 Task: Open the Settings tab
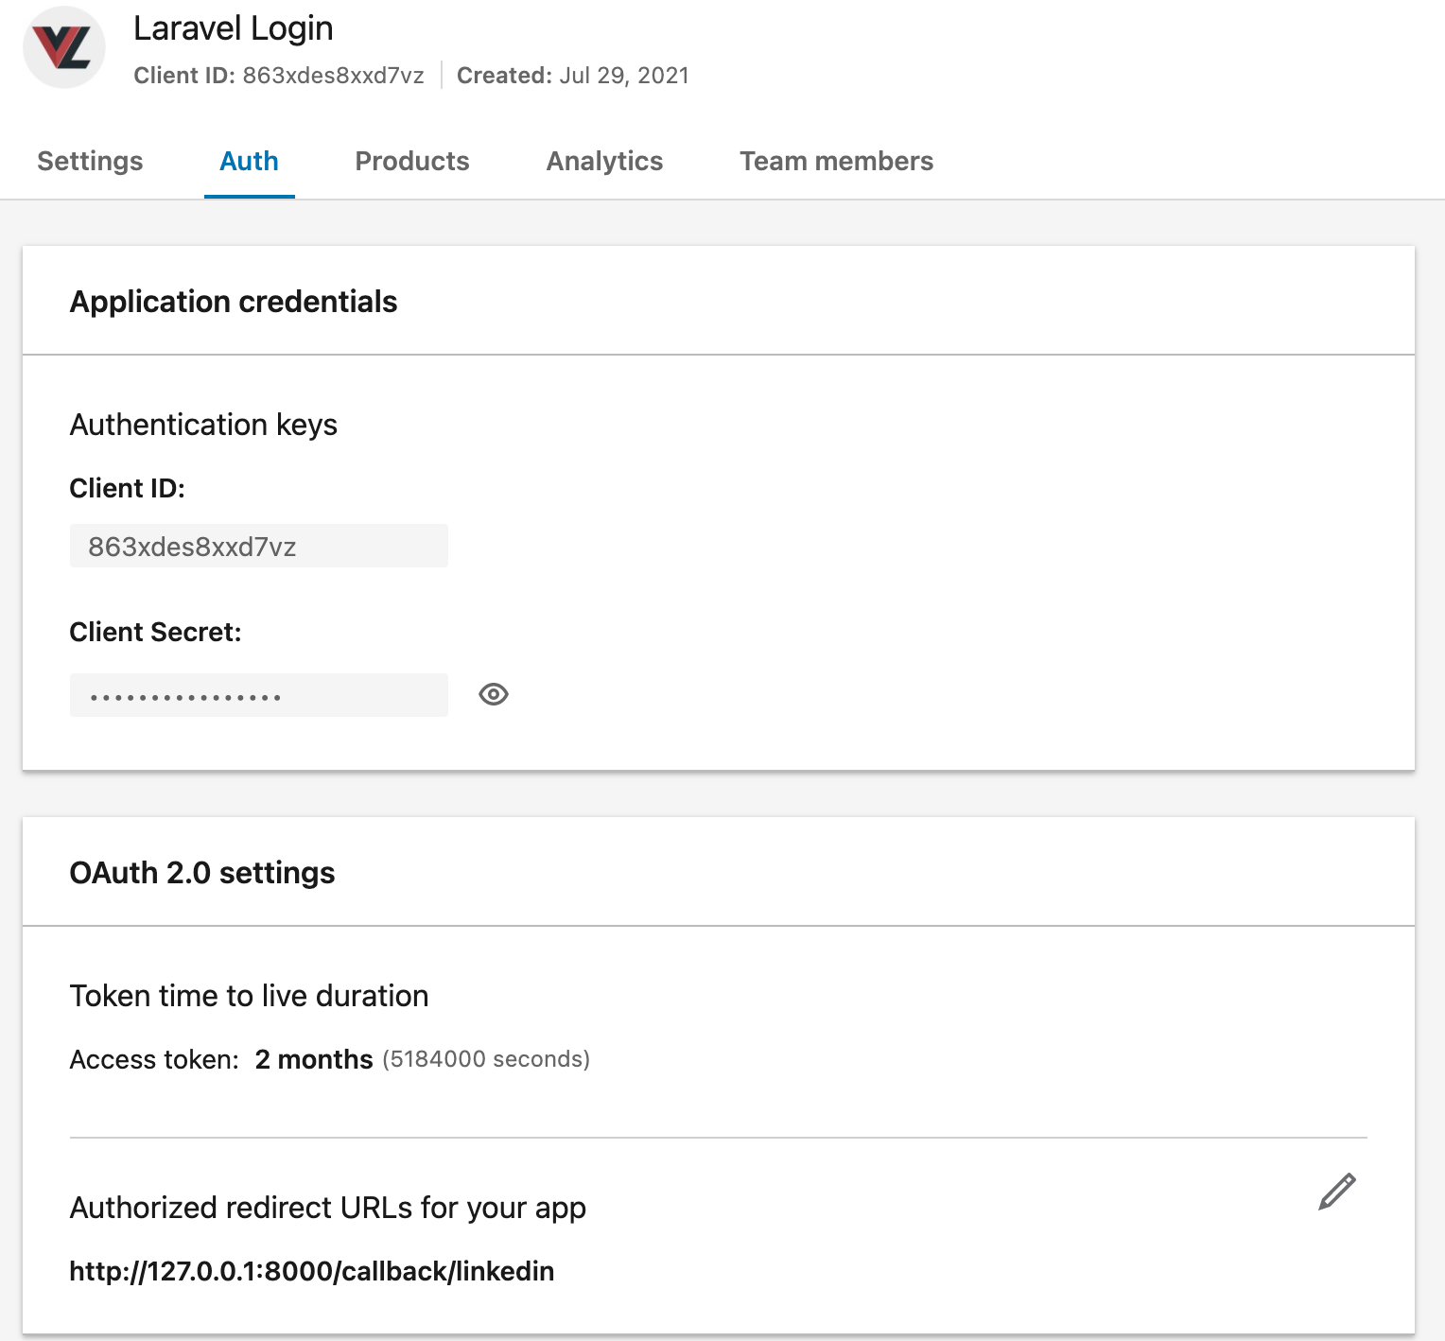tap(90, 161)
